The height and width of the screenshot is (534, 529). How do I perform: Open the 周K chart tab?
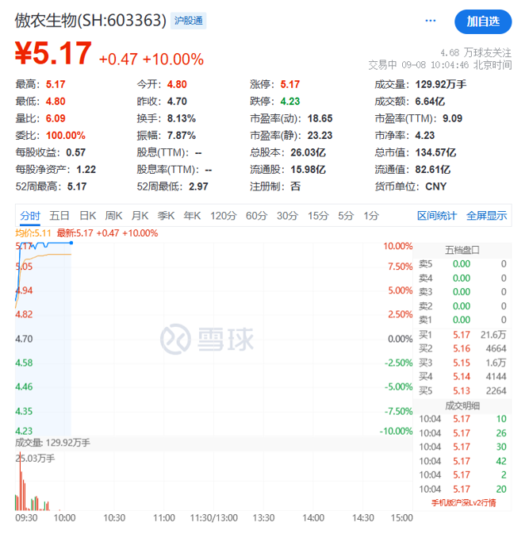[113, 216]
